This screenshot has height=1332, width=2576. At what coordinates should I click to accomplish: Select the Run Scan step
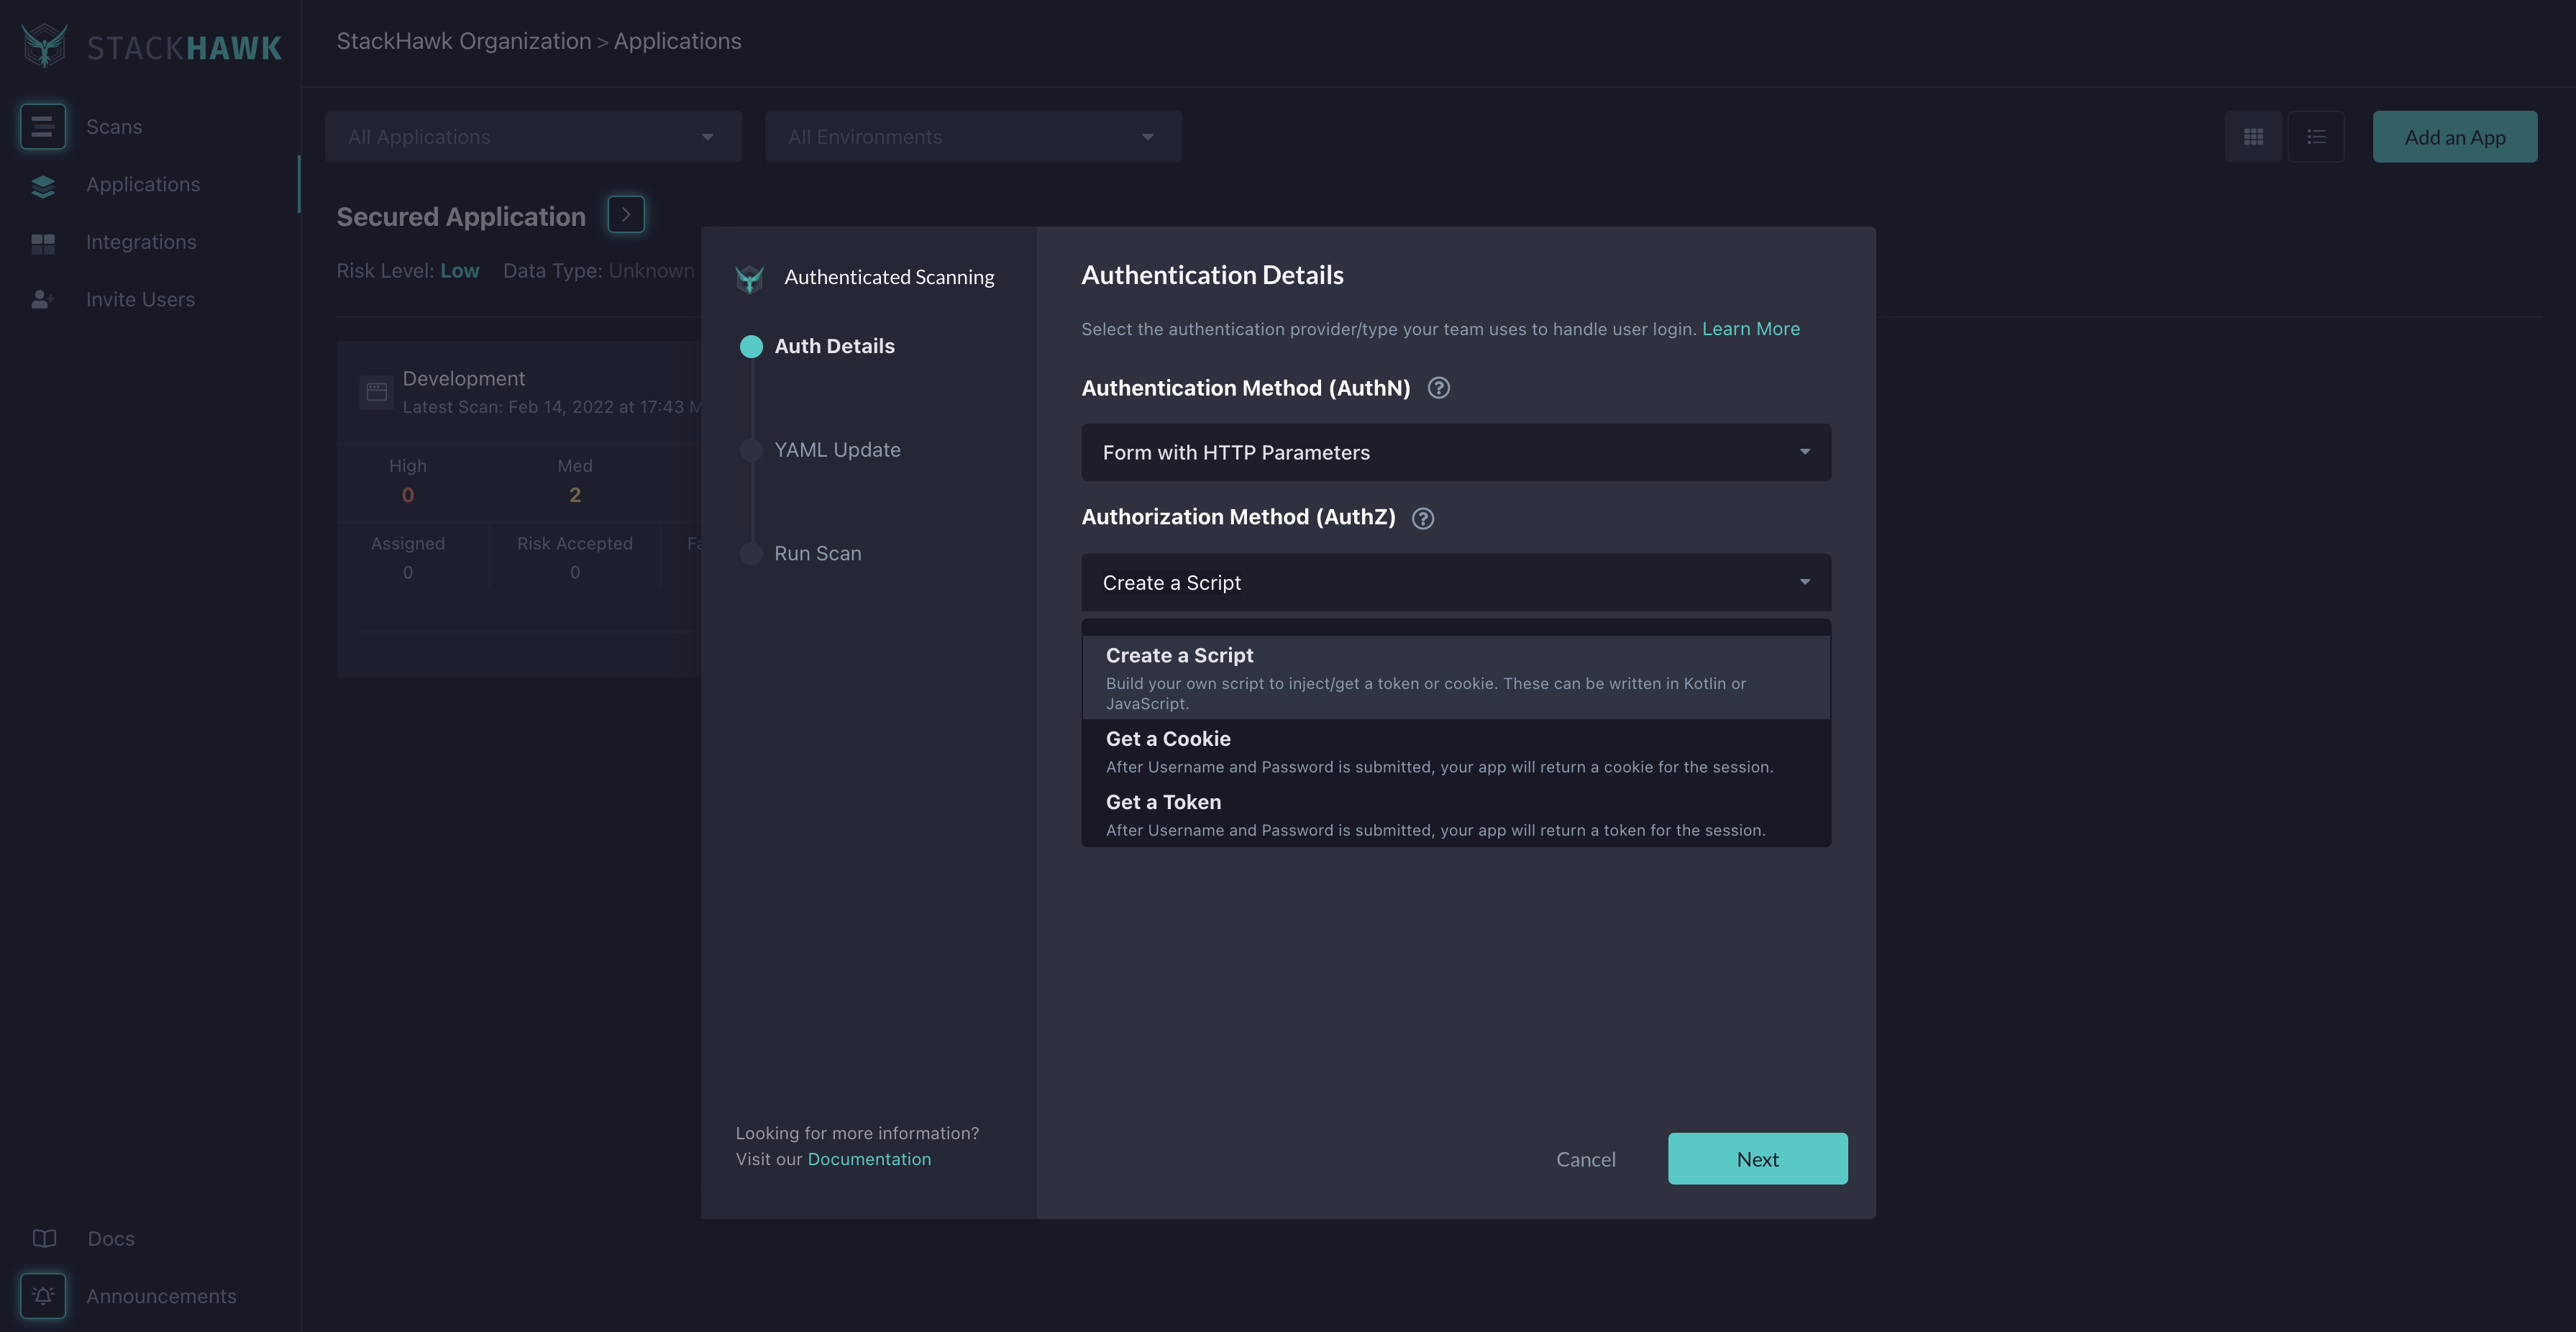[817, 554]
